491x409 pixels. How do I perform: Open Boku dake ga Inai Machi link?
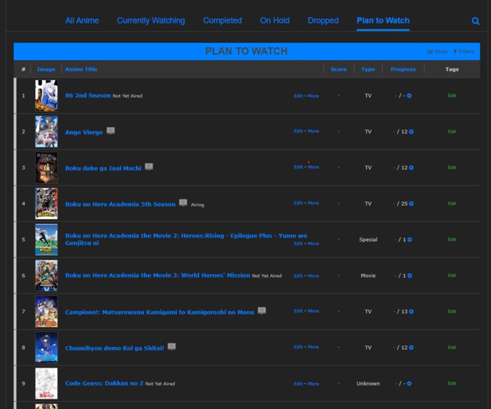pos(103,168)
